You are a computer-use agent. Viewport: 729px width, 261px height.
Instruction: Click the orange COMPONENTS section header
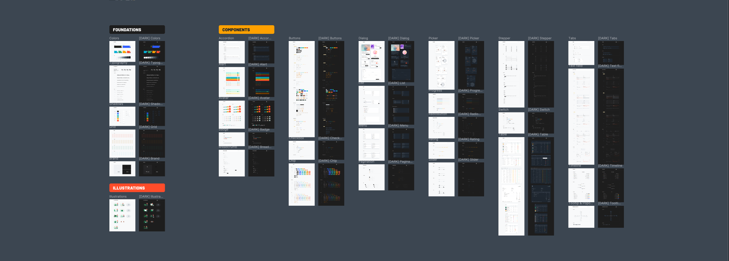pos(246,30)
